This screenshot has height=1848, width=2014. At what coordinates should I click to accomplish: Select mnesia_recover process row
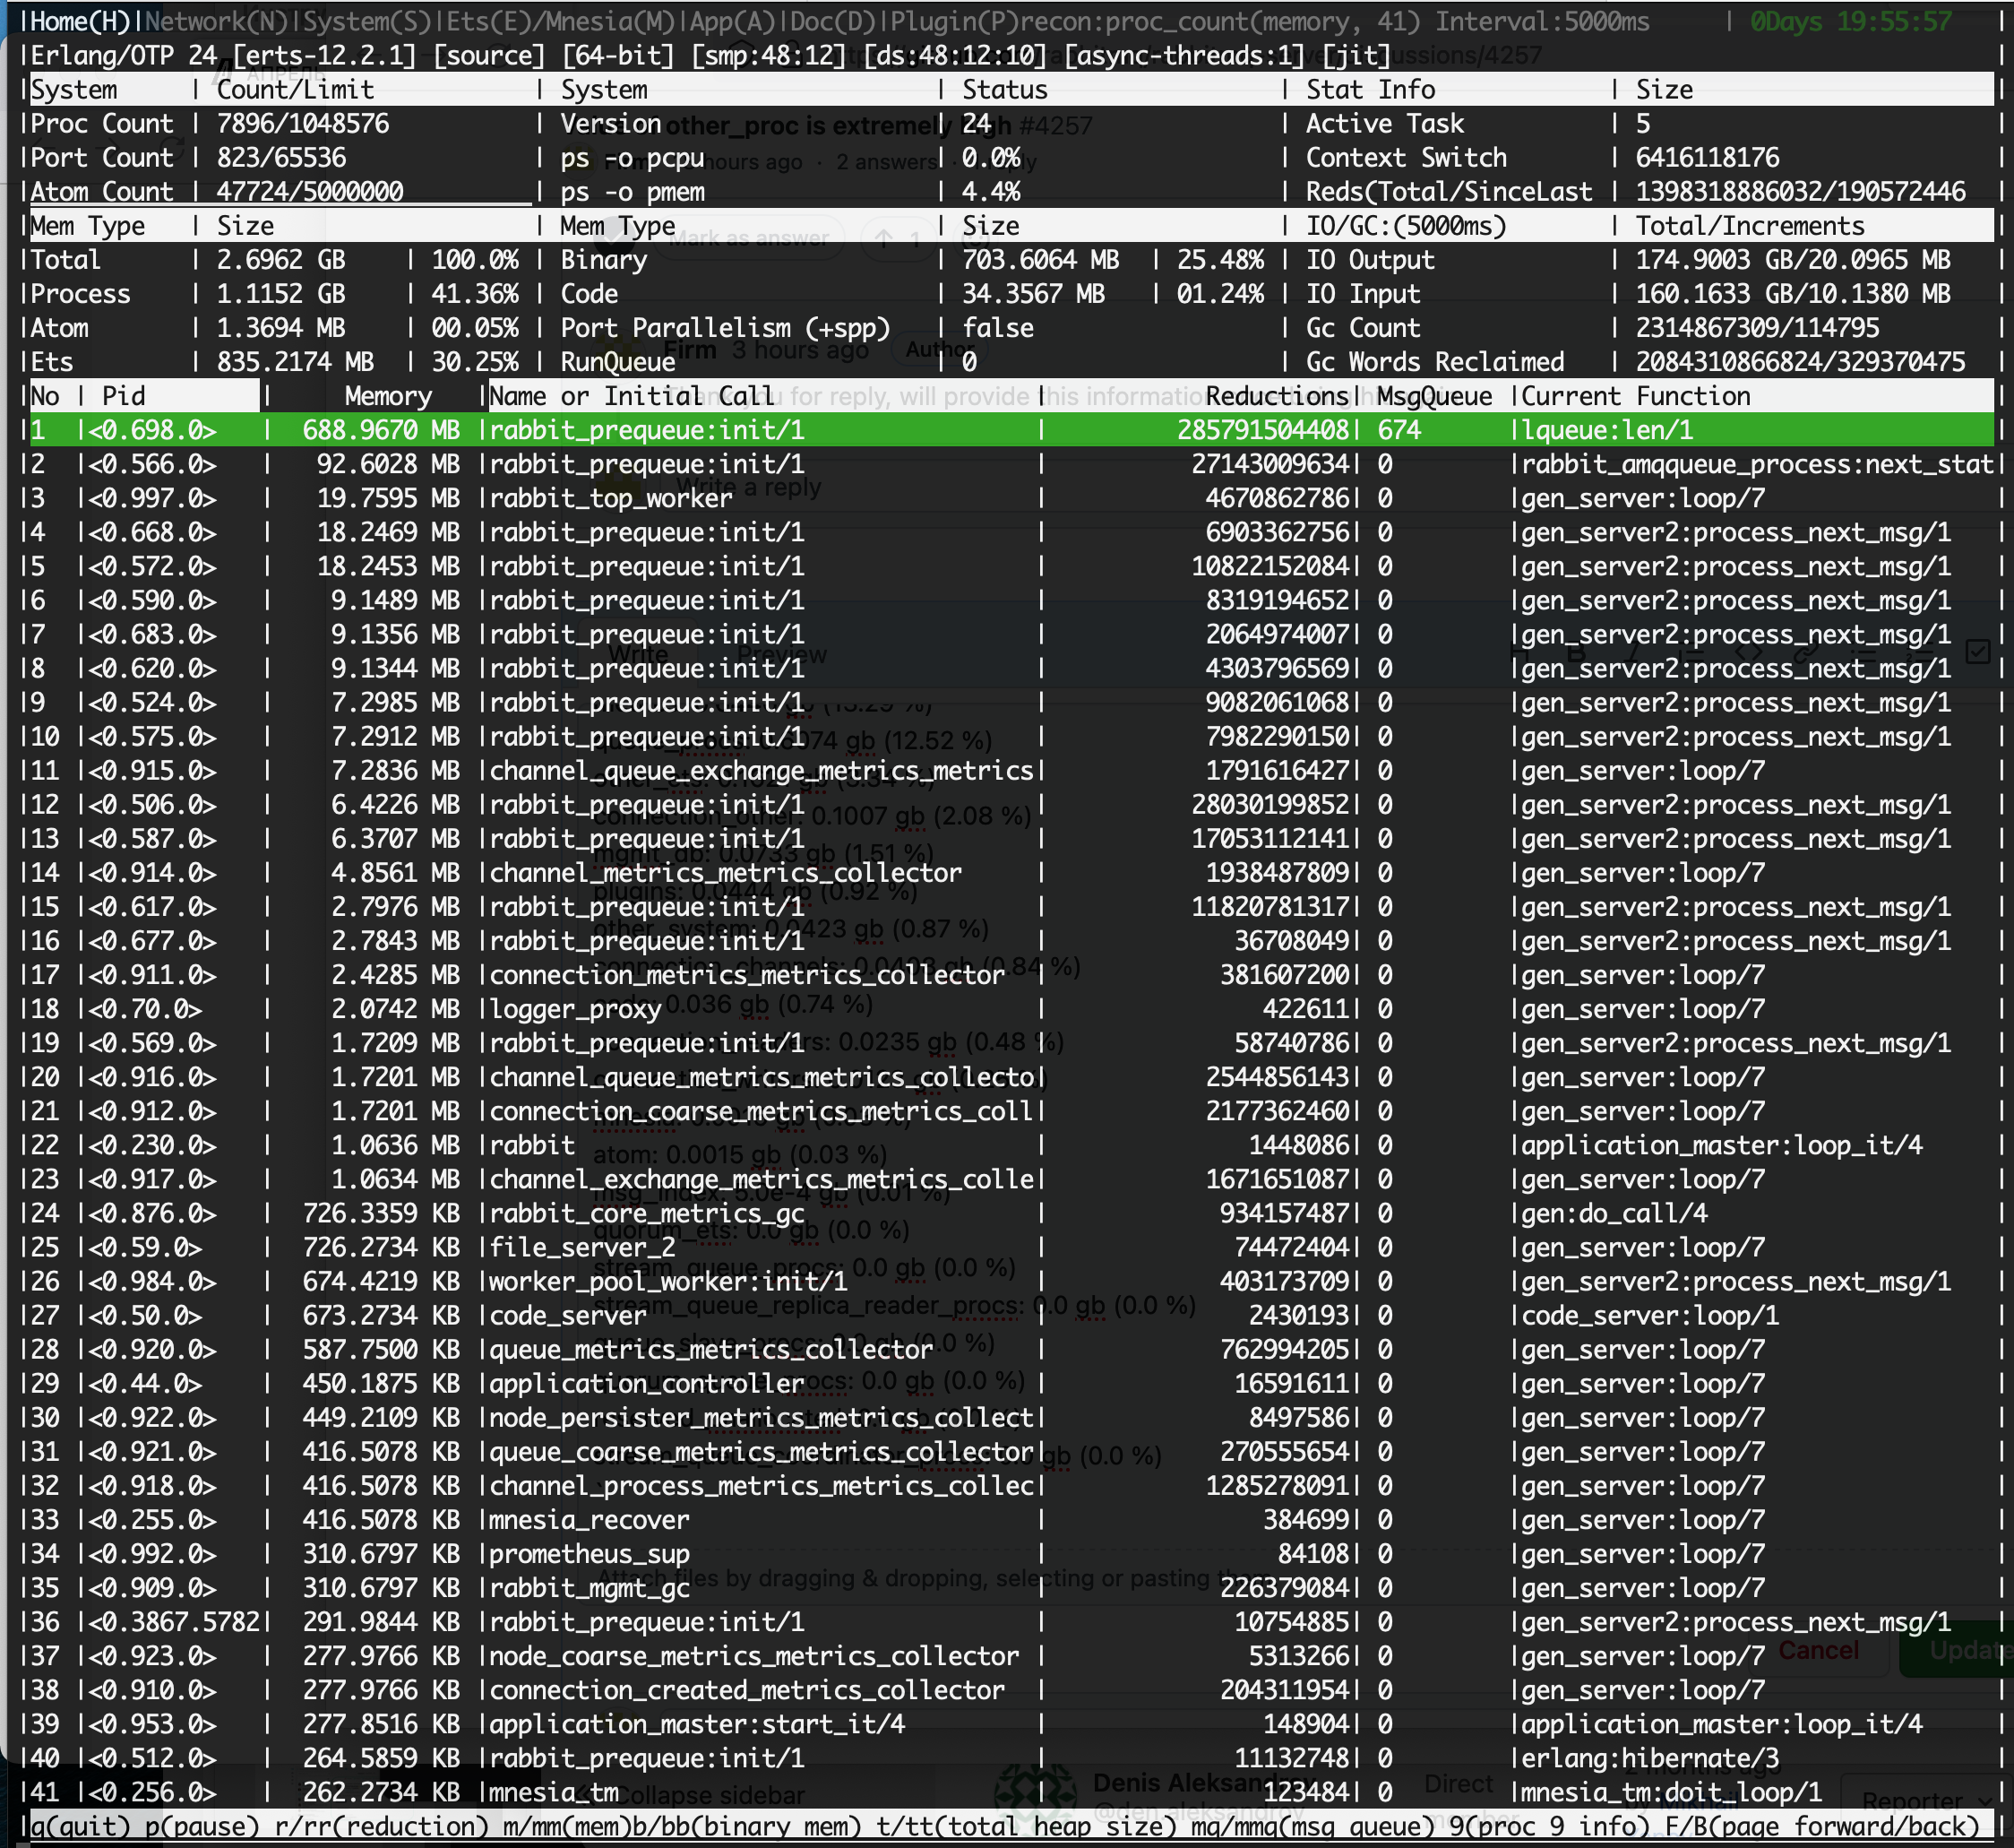pyautogui.click(x=1010, y=1520)
